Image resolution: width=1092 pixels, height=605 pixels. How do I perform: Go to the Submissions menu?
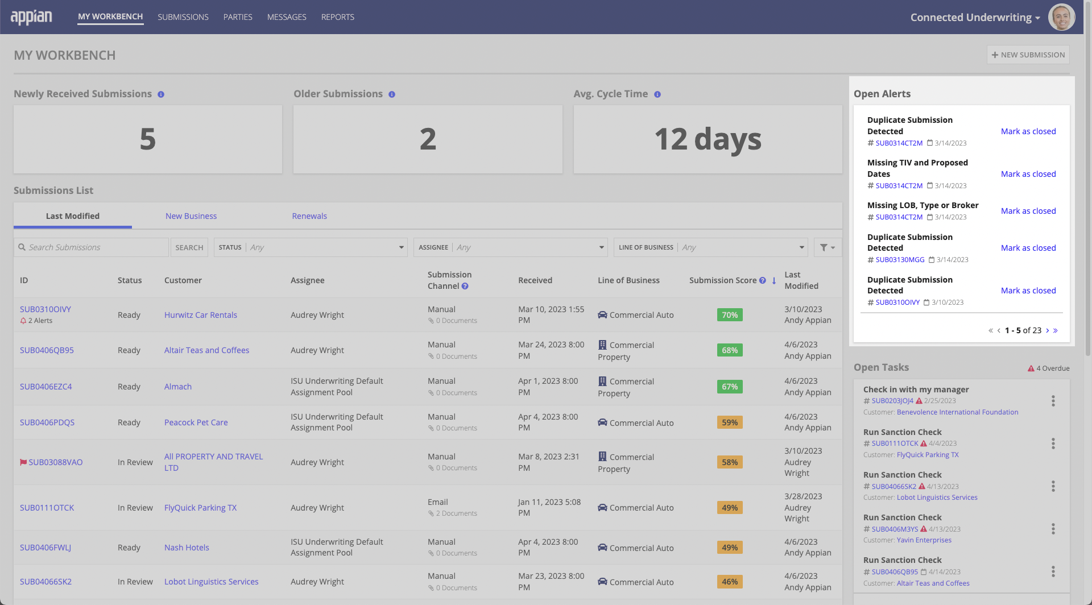[183, 17]
